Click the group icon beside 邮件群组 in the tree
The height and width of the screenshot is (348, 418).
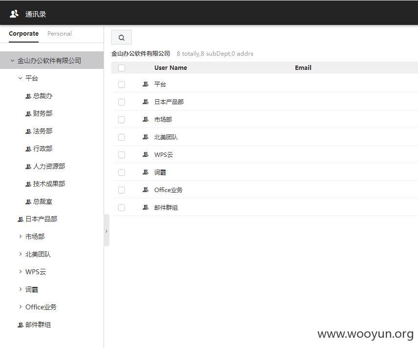[21, 325]
